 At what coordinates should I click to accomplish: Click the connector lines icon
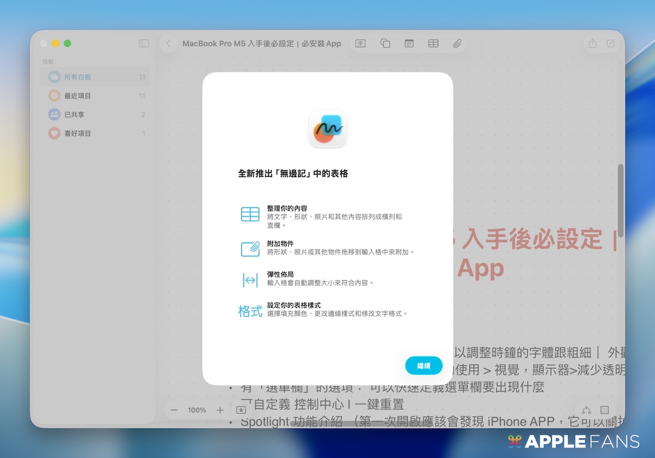(x=586, y=410)
